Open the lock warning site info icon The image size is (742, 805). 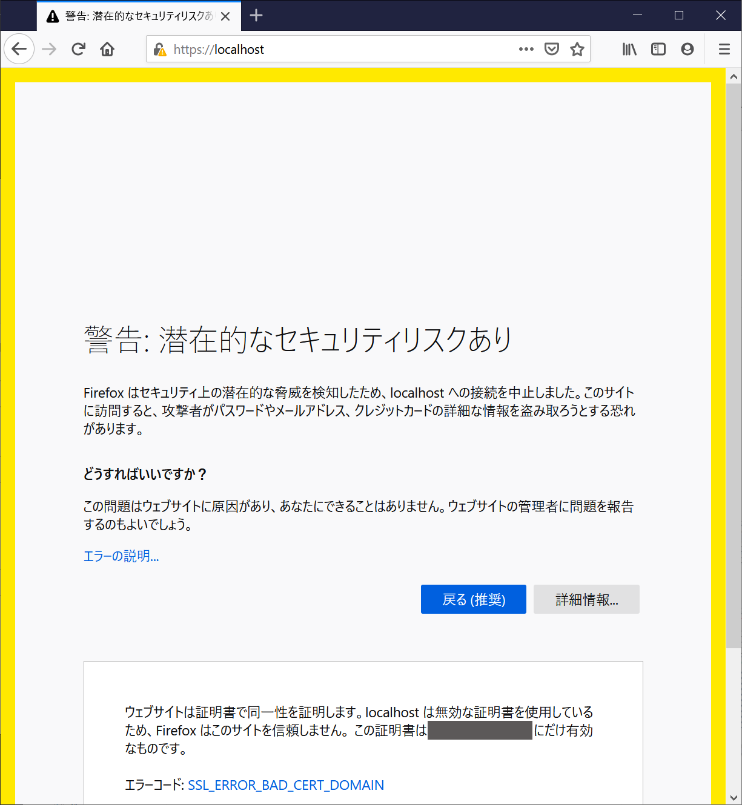click(159, 49)
